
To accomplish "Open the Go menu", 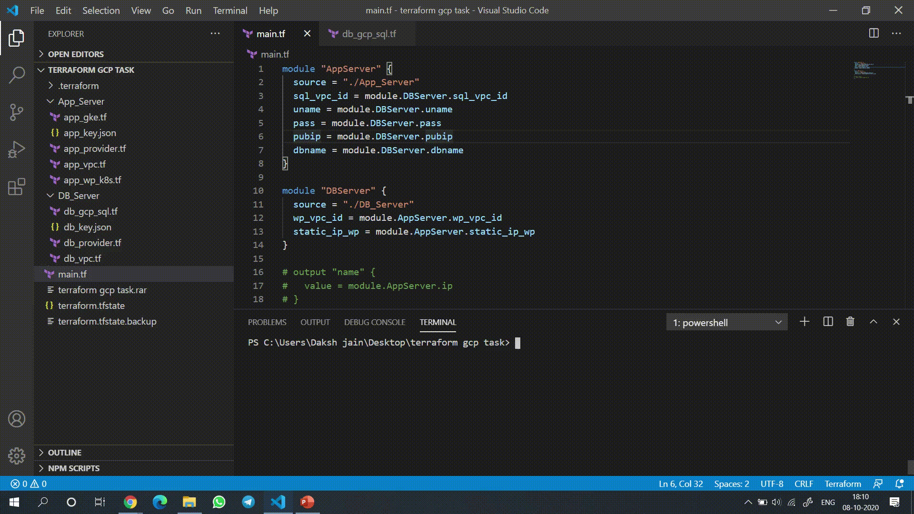I will [x=168, y=10].
